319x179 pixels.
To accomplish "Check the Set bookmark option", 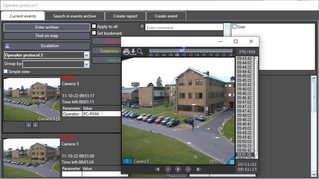I will coord(94,33).
